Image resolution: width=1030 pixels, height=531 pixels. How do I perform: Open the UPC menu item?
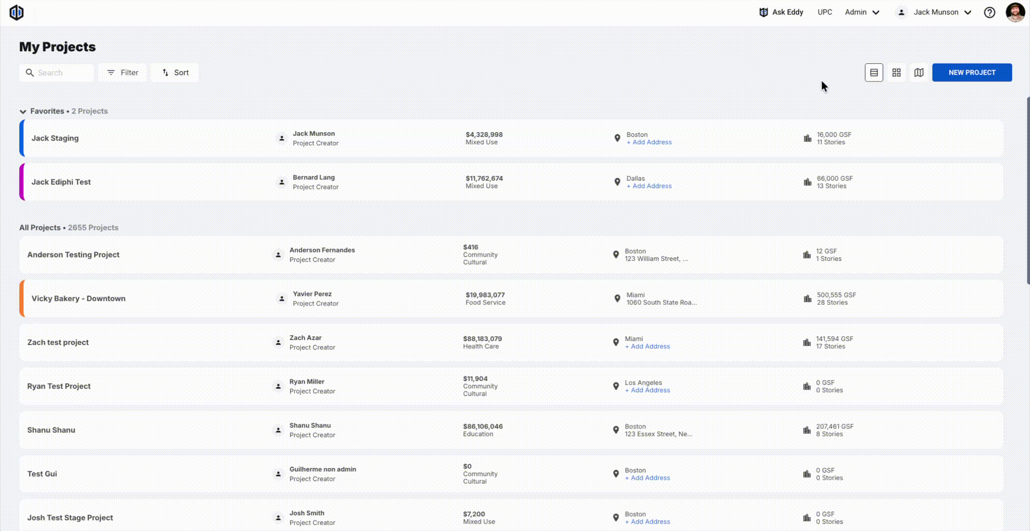pos(824,12)
